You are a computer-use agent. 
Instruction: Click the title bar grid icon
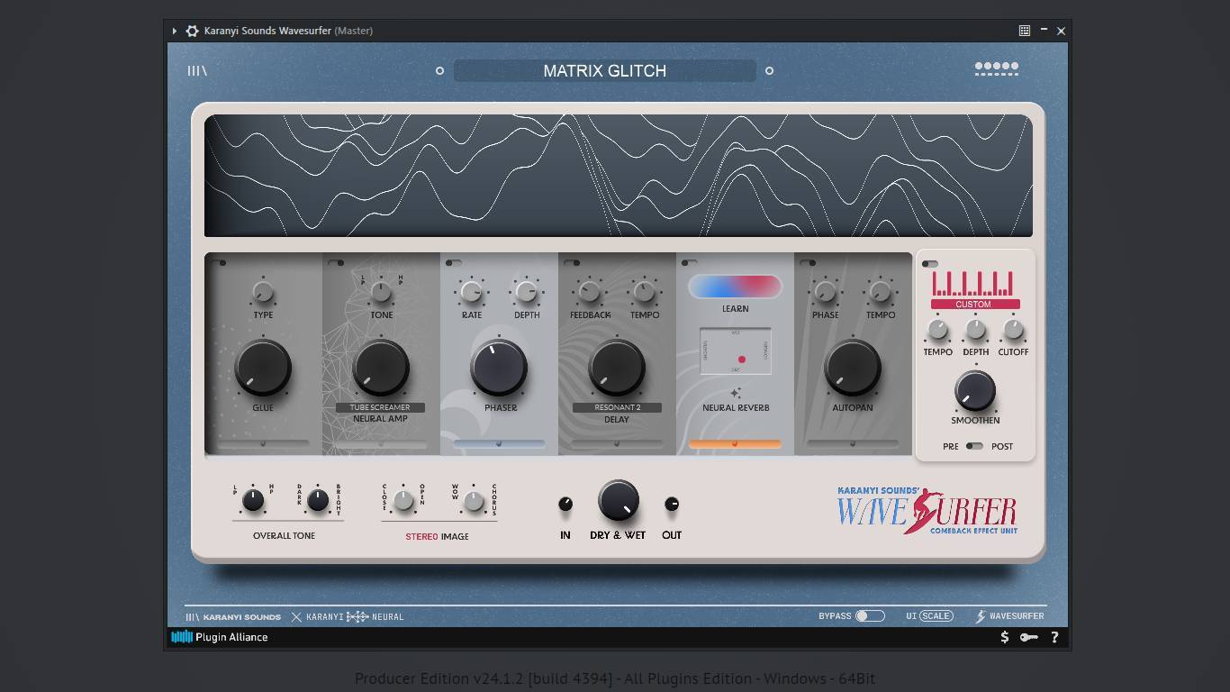coord(1024,31)
